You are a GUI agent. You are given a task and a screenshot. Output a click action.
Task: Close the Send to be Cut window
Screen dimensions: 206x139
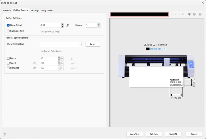point(203,3)
